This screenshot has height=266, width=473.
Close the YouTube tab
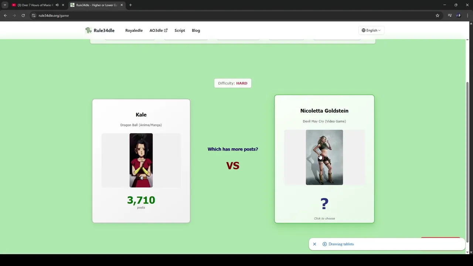63,5
